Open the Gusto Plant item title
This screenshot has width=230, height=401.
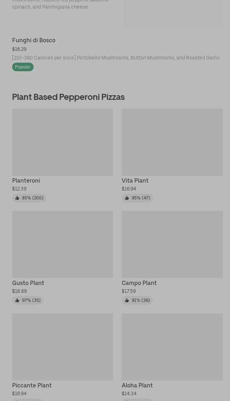[28, 283]
